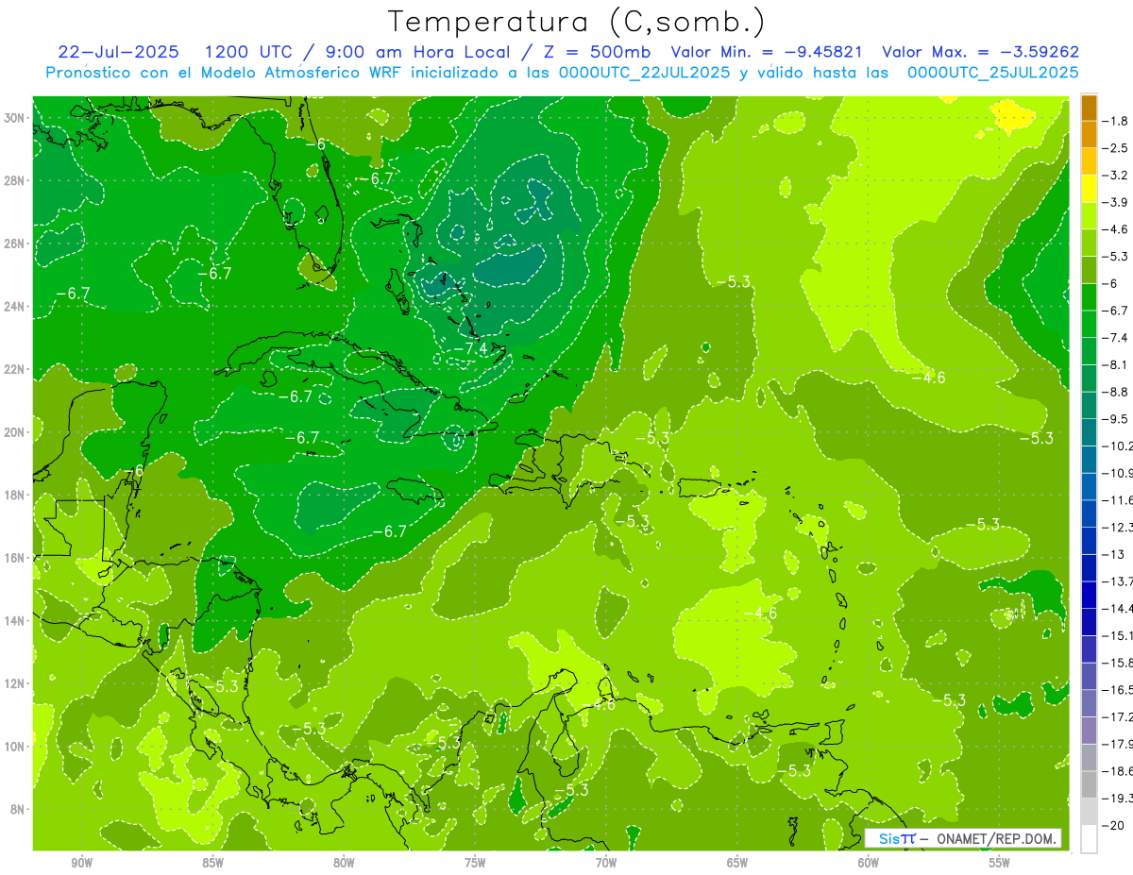Select the 14N latitude axis label
The height and width of the screenshot is (875, 1133).
(16, 620)
